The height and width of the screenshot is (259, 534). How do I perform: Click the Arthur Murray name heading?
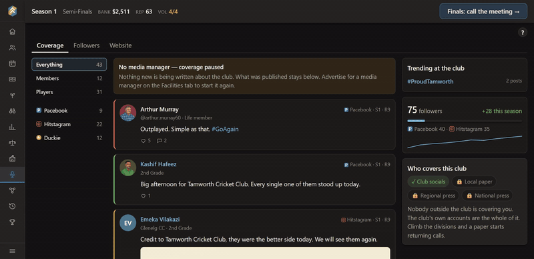pyautogui.click(x=160, y=109)
